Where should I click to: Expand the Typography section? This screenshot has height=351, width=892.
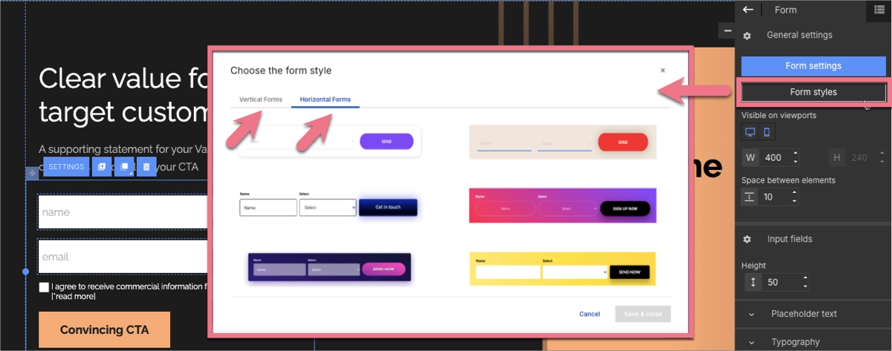click(813, 342)
